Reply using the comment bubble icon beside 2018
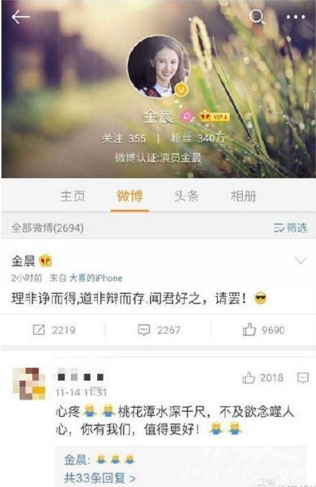Image resolution: width=316 pixels, height=487 pixels. [x=303, y=378]
